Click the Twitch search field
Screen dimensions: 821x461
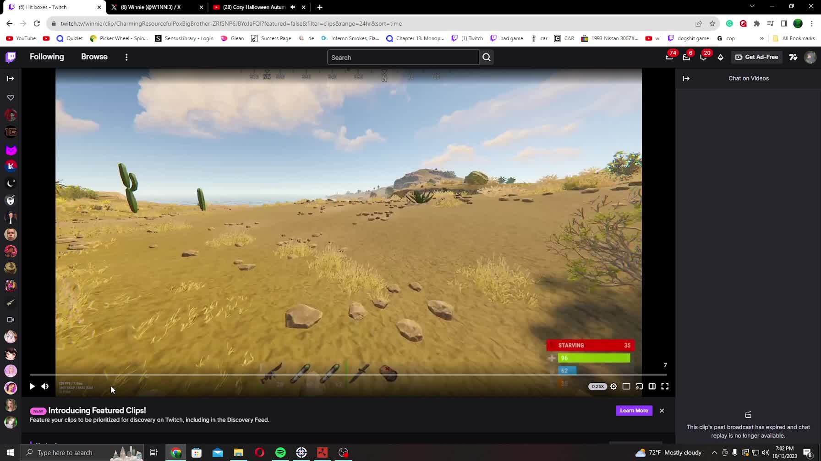[403, 57]
